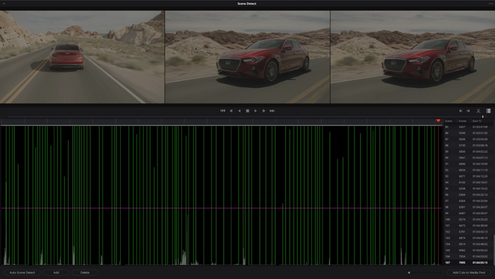Jump to last frame transport button

point(272,111)
